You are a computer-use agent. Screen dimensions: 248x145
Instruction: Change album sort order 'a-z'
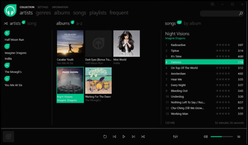(x=79, y=24)
